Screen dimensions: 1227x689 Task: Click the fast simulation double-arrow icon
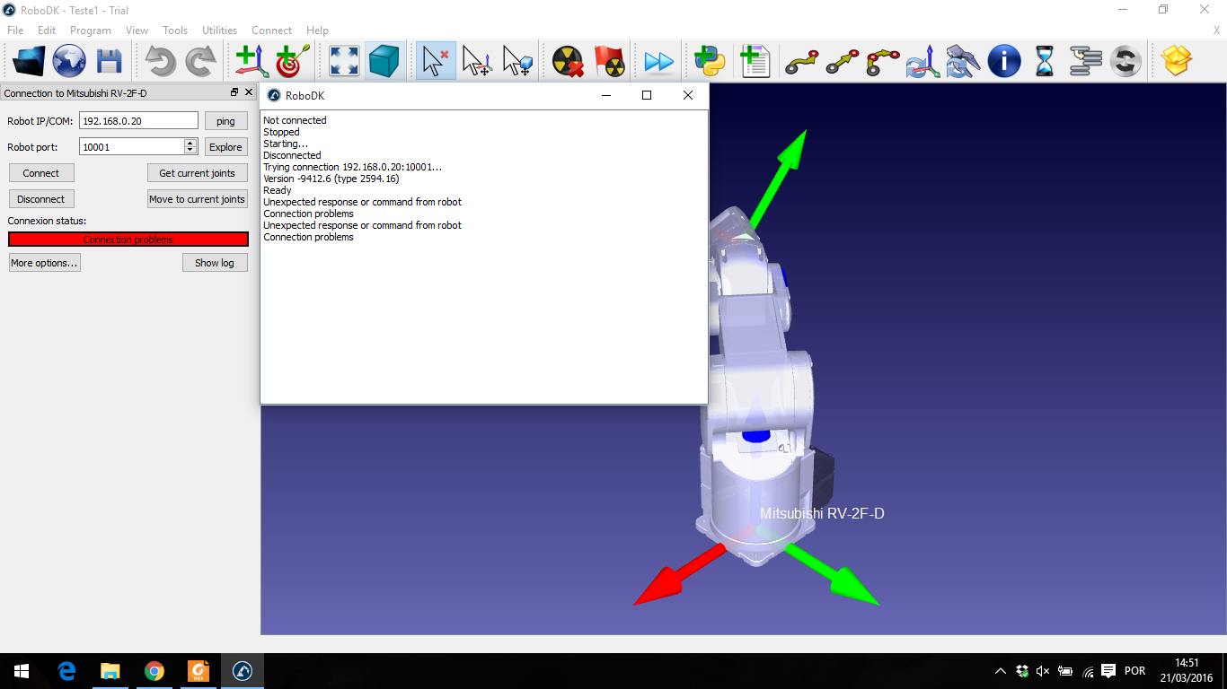658,61
